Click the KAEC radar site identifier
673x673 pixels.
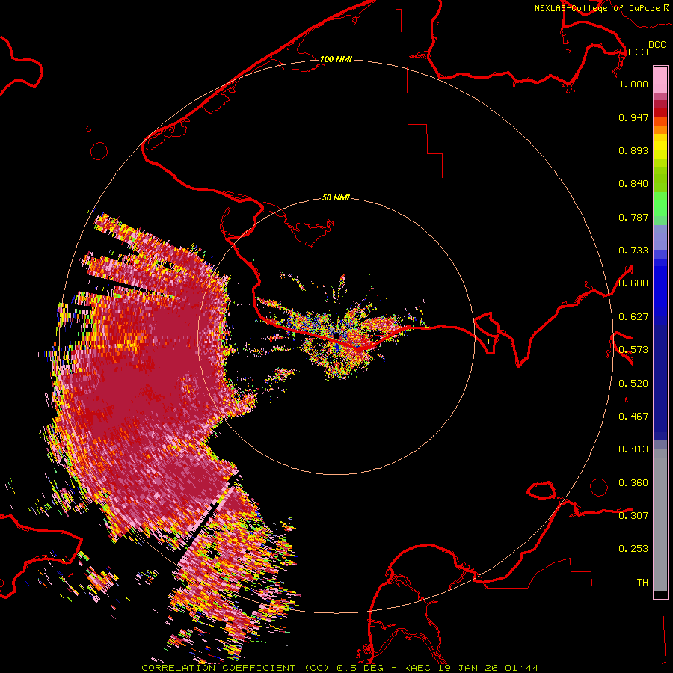(419, 668)
